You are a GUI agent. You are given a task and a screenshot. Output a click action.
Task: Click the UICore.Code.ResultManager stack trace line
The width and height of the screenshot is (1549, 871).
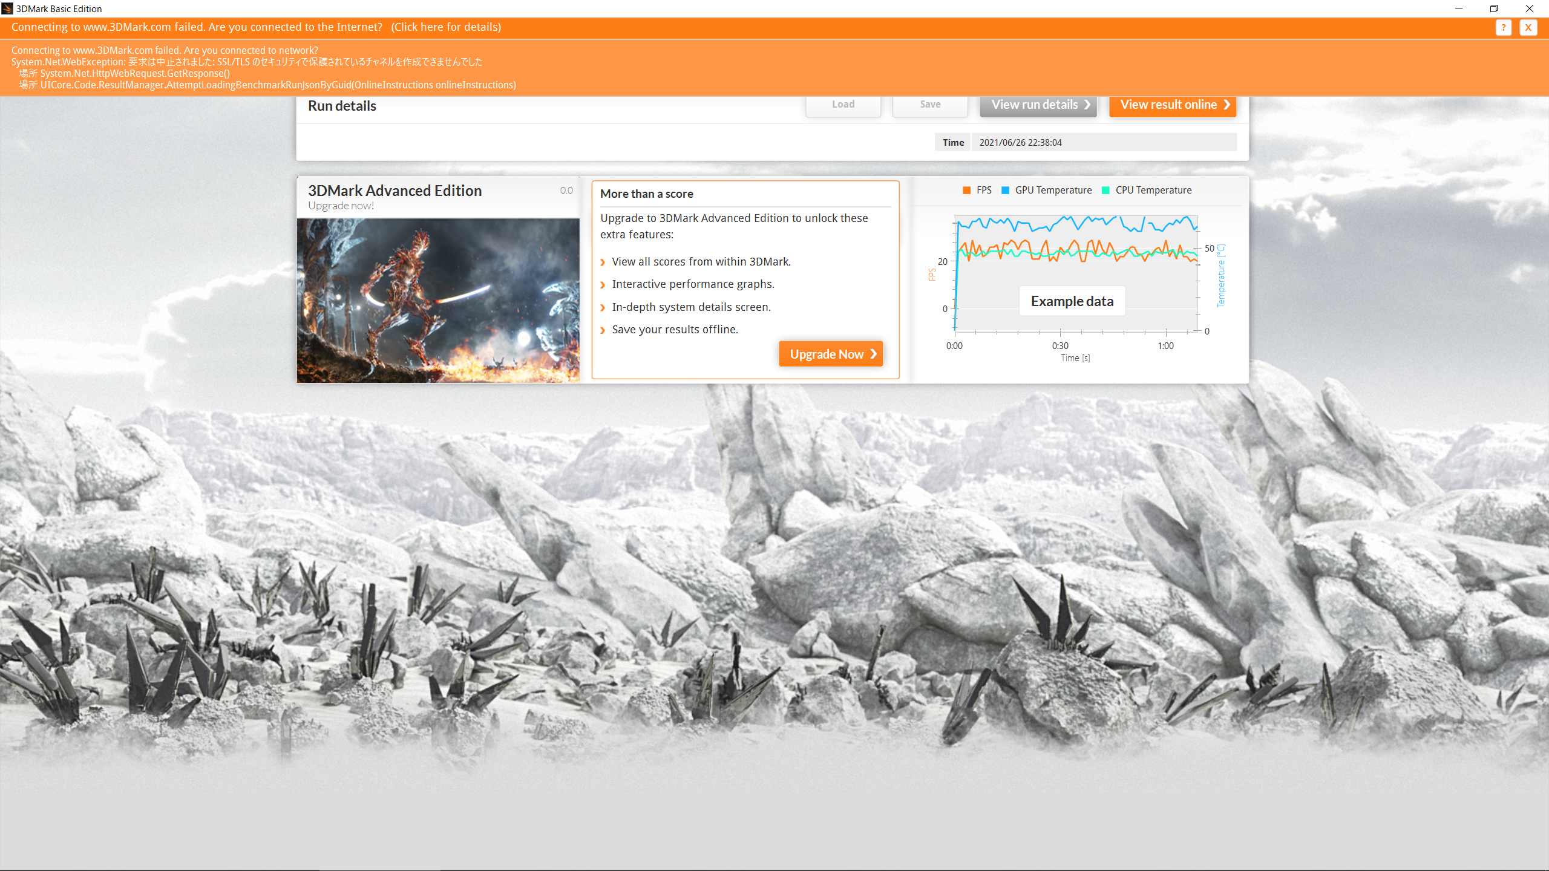click(267, 85)
